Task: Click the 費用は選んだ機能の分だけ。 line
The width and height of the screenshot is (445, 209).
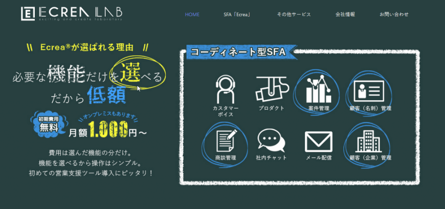Action: pos(90,153)
